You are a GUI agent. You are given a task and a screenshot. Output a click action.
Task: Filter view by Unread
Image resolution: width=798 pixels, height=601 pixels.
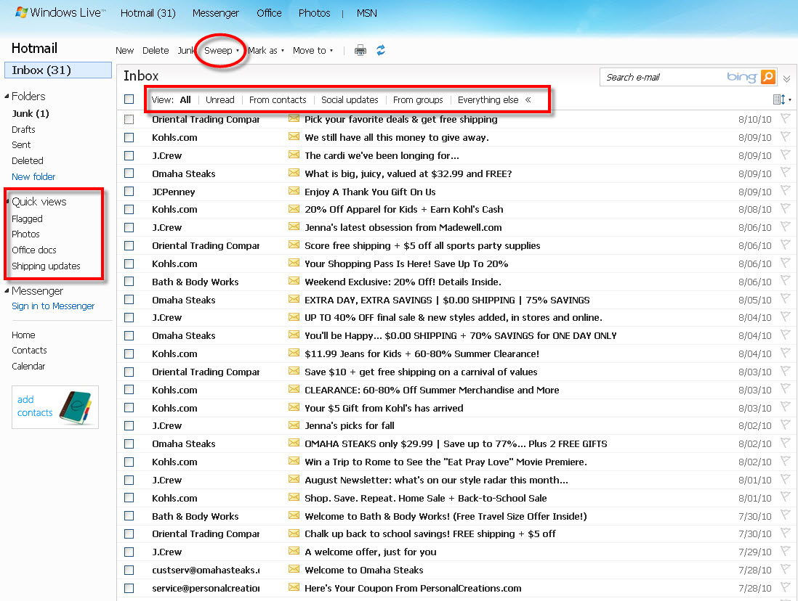pos(219,99)
